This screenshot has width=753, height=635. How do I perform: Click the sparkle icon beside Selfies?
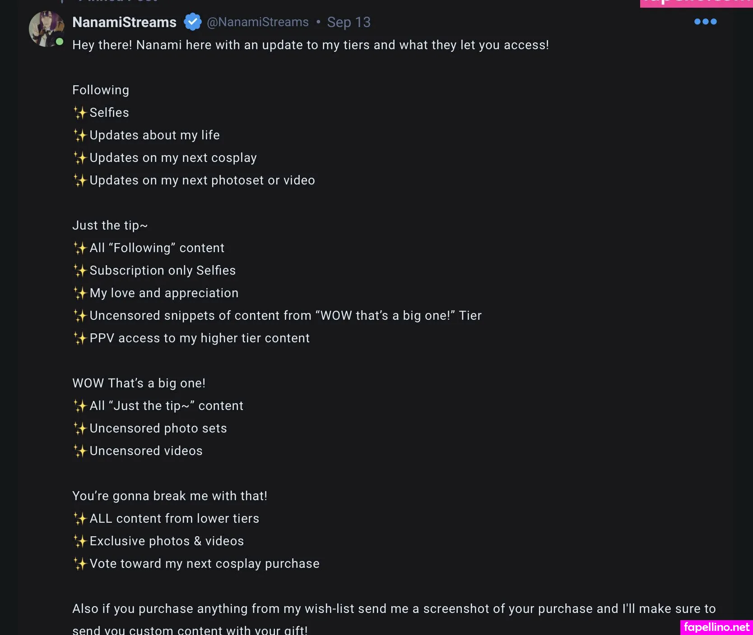(x=80, y=113)
